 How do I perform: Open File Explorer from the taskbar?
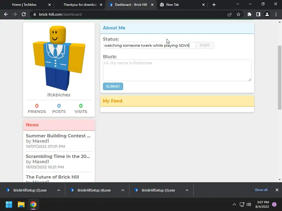click(x=21, y=204)
